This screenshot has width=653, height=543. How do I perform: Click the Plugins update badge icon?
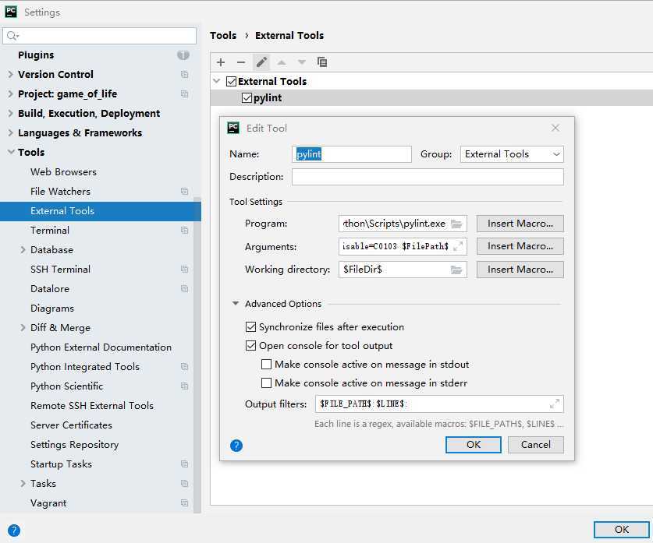(183, 55)
